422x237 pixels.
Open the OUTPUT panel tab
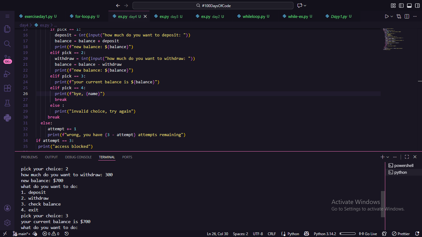coord(51,157)
